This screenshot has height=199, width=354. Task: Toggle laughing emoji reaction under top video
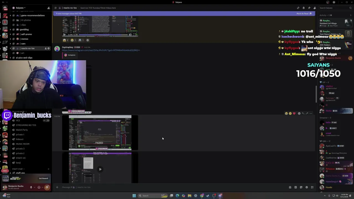[73, 40]
